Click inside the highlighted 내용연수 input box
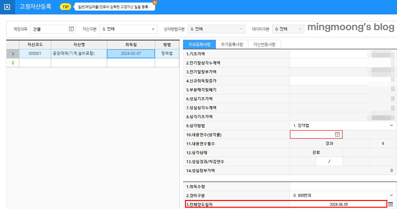The image size is (397, 209). click(312, 135)
